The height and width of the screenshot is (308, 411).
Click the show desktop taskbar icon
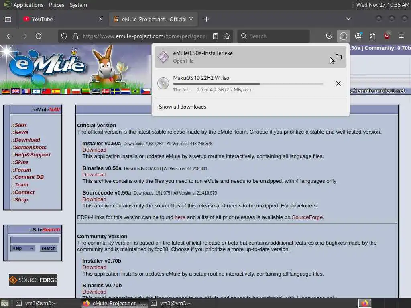[5, 303]
